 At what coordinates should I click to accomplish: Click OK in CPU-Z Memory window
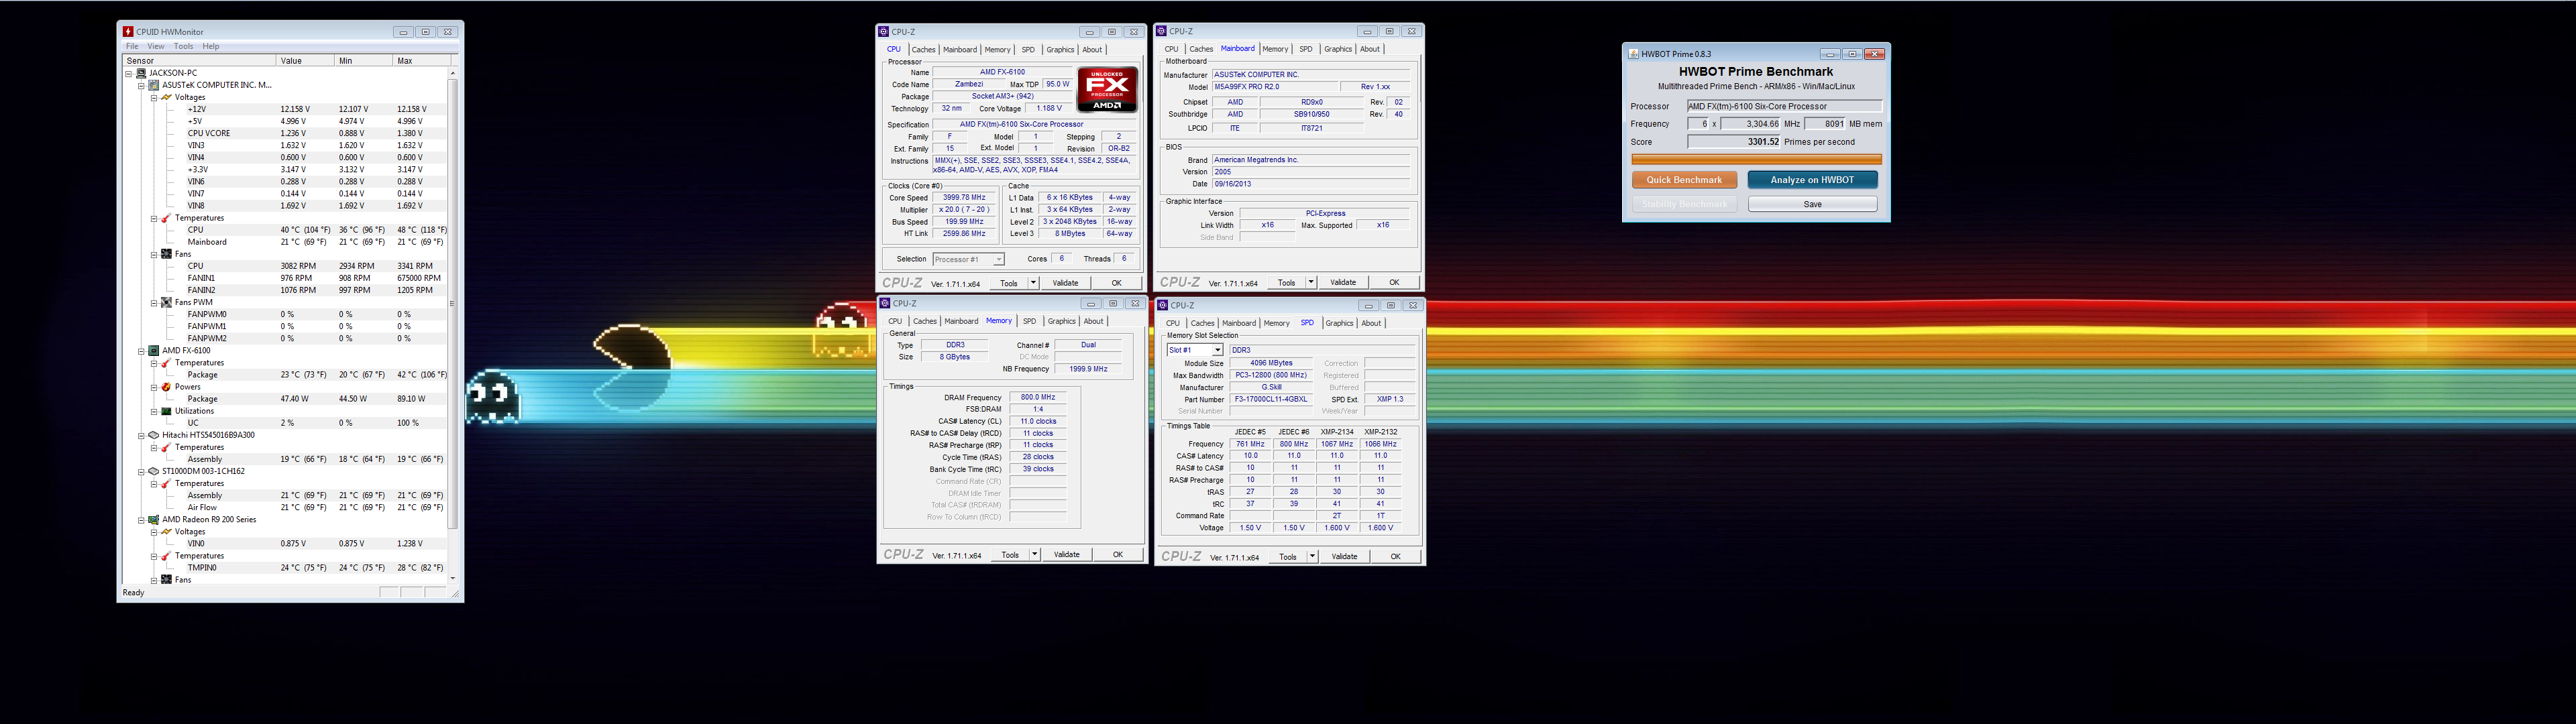[x=1117, y=554]
